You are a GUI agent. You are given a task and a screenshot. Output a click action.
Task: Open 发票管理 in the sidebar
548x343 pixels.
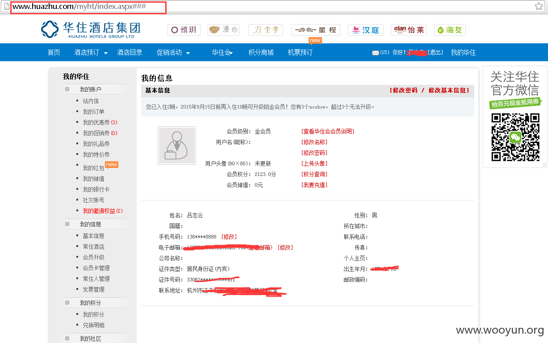pyautogui.click(x=93, y=289)
